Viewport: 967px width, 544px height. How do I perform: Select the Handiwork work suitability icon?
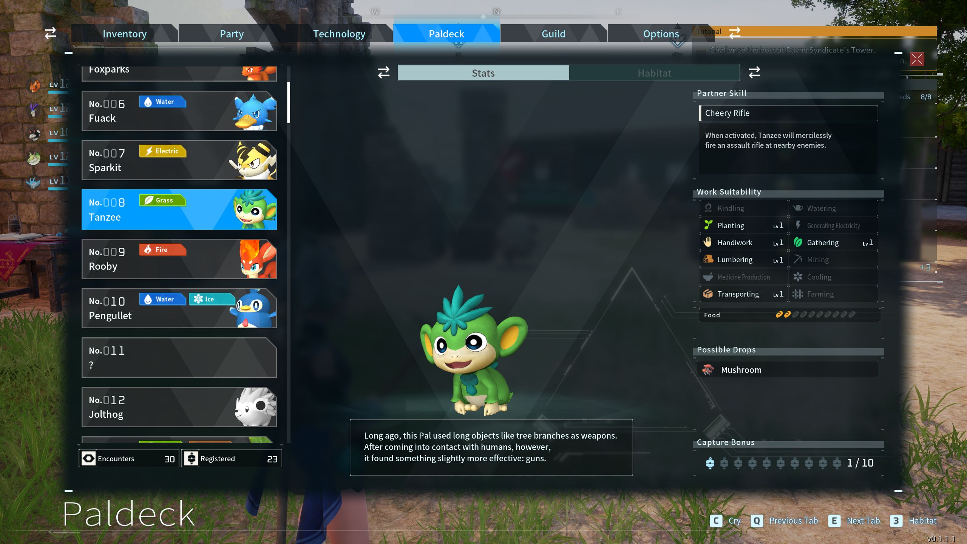[x=708, y=242]
